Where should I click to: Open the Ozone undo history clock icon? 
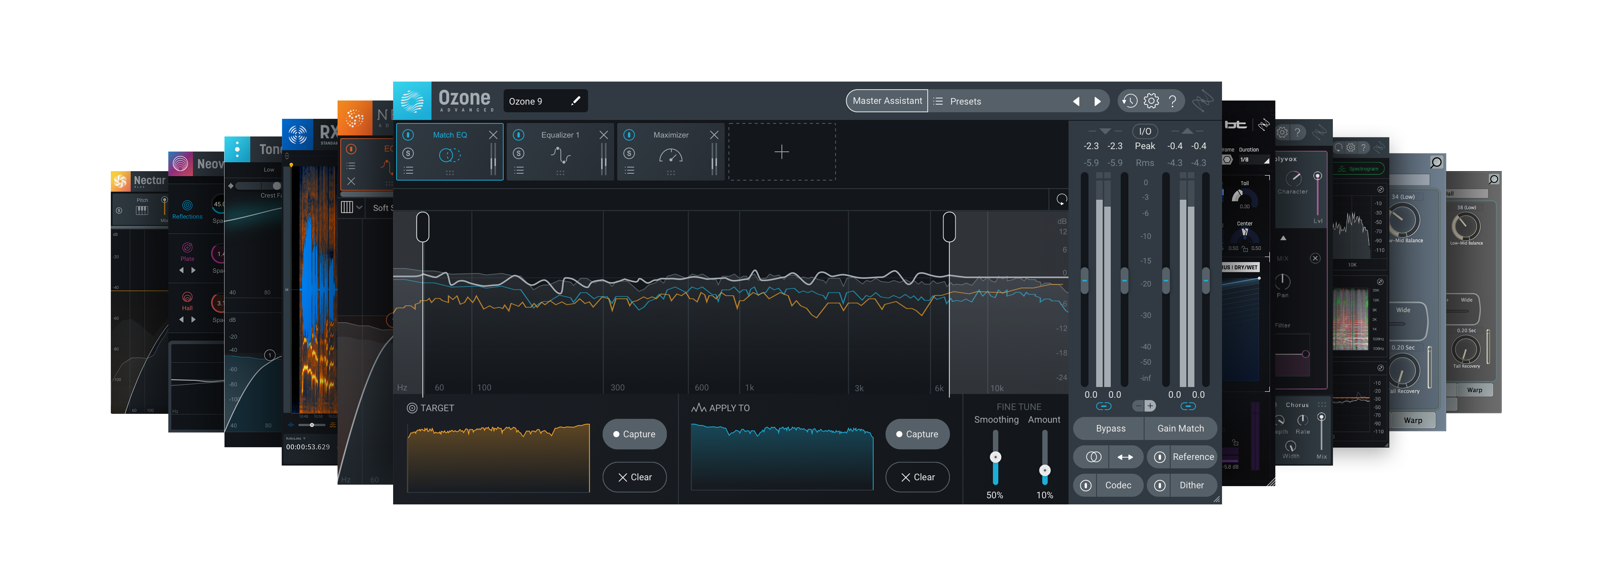point(1130,100)
